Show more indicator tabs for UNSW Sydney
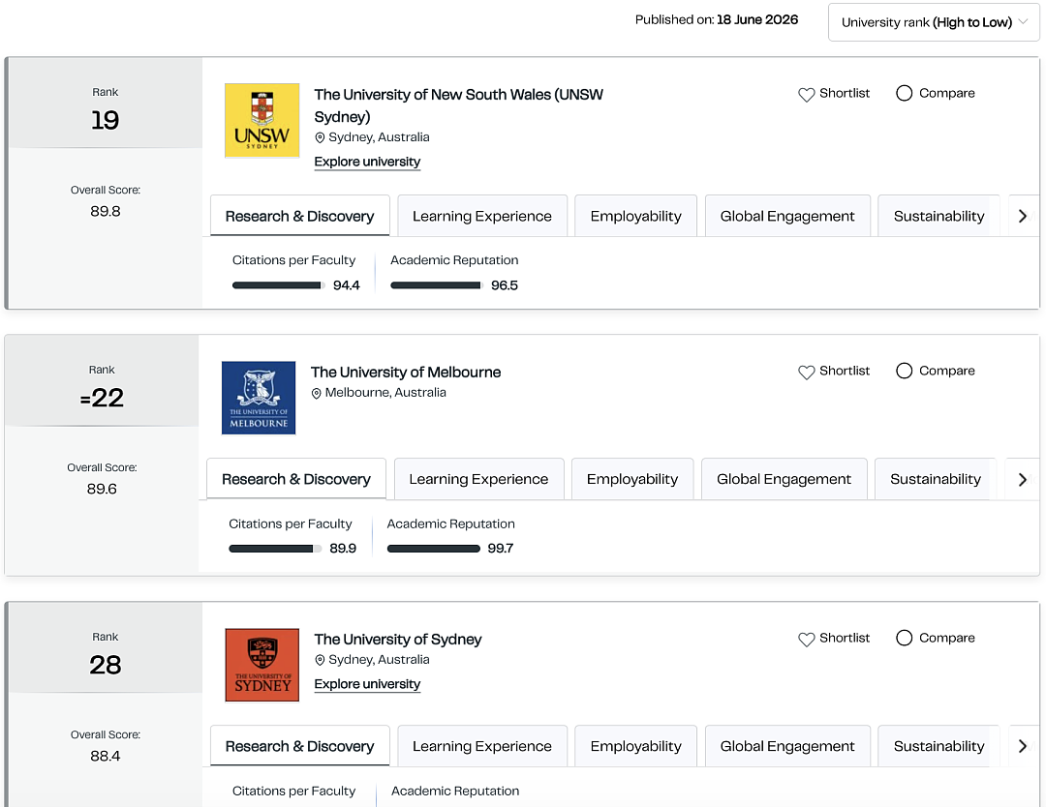Image resolution: width=1046 pixels, height=807 pixels. point(1023,216)
